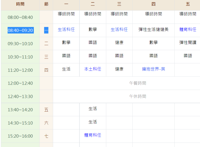Viewport: 200px width, 147px height.
Task: Select the 彈性閱讀 cell on Friday
Action: 188,42
